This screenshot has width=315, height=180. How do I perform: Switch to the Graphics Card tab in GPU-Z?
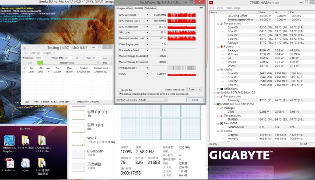pos(125,8)
